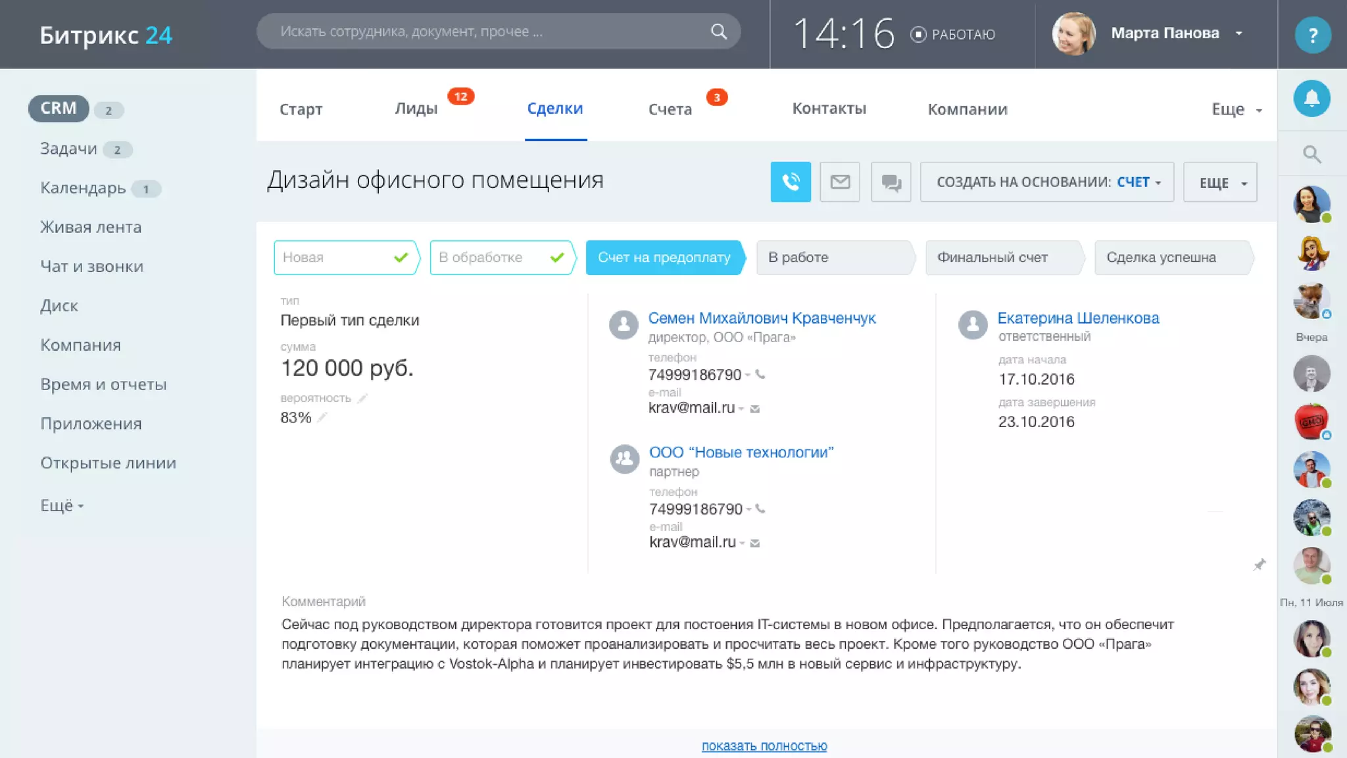Expand Создать на основании: Счет dropdown

(1047, 182)
